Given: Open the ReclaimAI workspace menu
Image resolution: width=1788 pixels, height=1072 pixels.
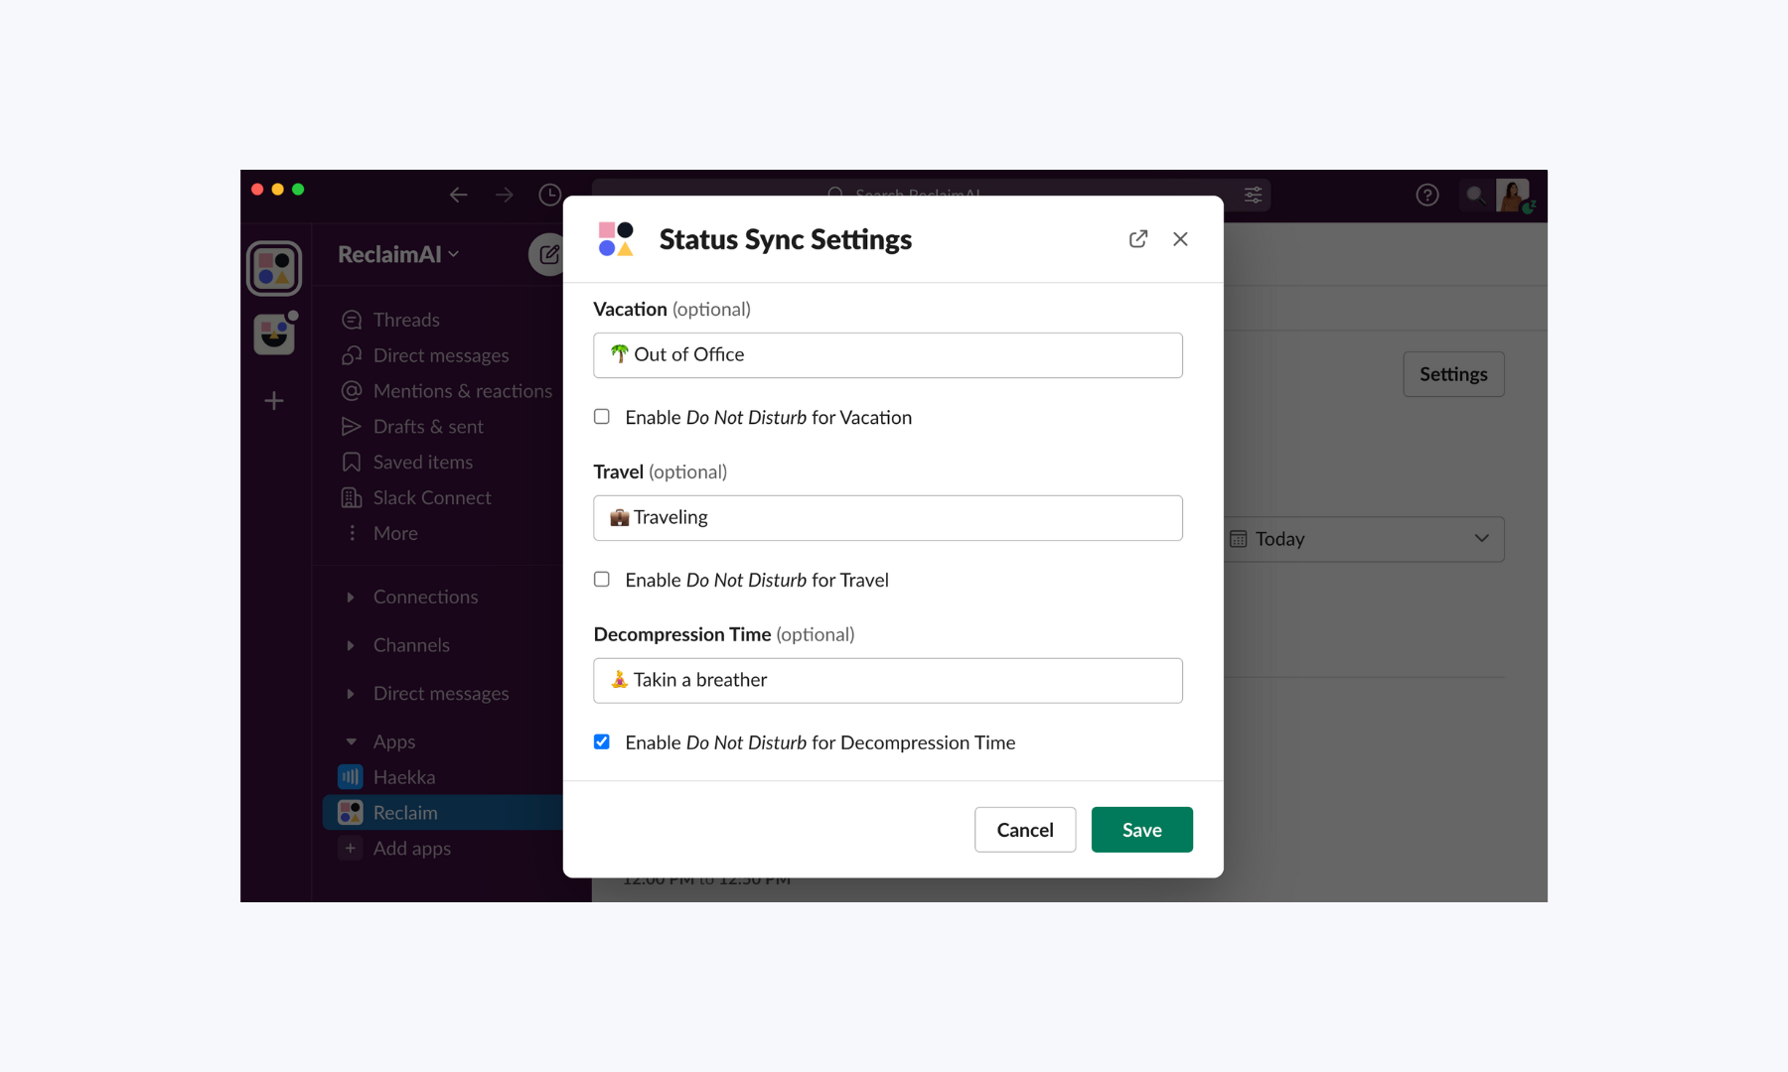Looking at the screenshot, I should tap(398, 254).
